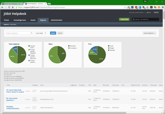
Task: Open the Last week period dropdown
Action: (x=41, y=33)
